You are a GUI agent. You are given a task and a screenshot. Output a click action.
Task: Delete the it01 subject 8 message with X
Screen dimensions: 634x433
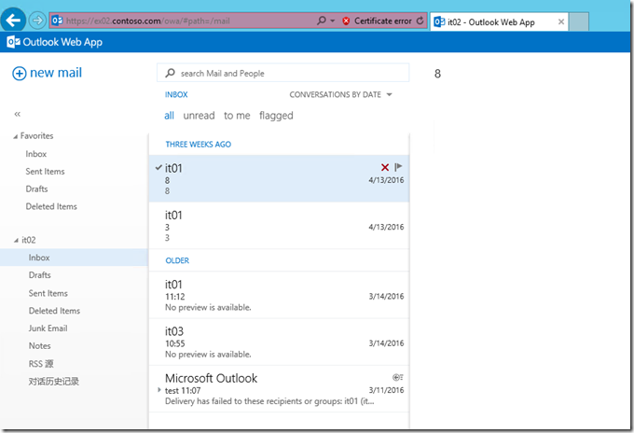coord(385,167)
